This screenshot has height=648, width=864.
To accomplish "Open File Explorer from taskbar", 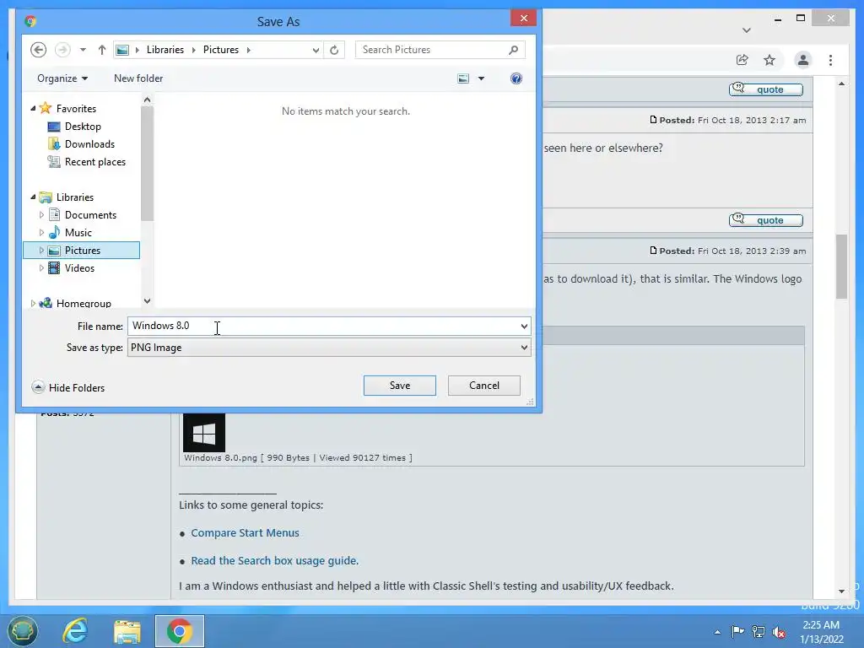I will [x=127, y=631].
